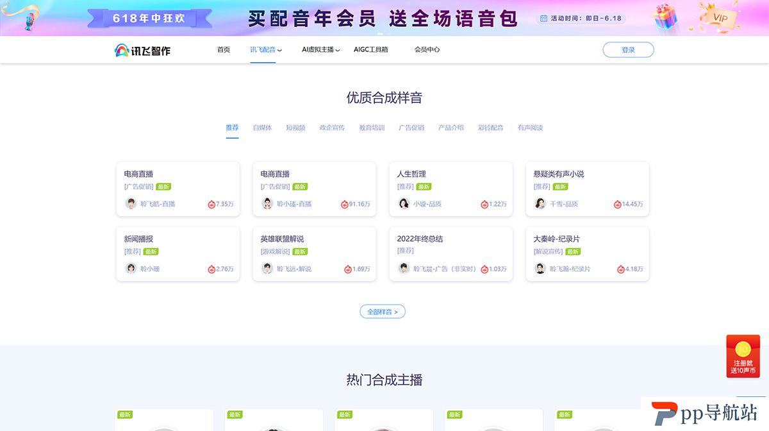Click the gift box in banner

[x=667, y=17]
